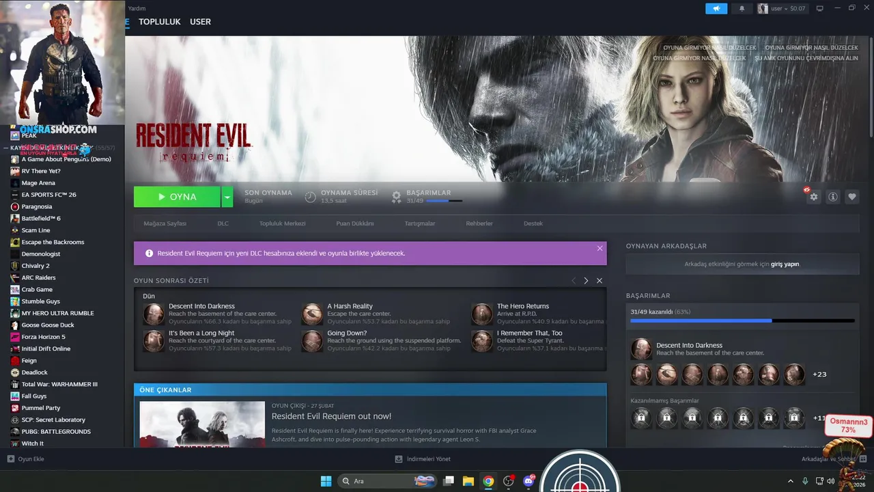Select MY HERO ULTRA RUMBLE in library
This screenshot has width=874, height=492.
[x=57, y=313]
